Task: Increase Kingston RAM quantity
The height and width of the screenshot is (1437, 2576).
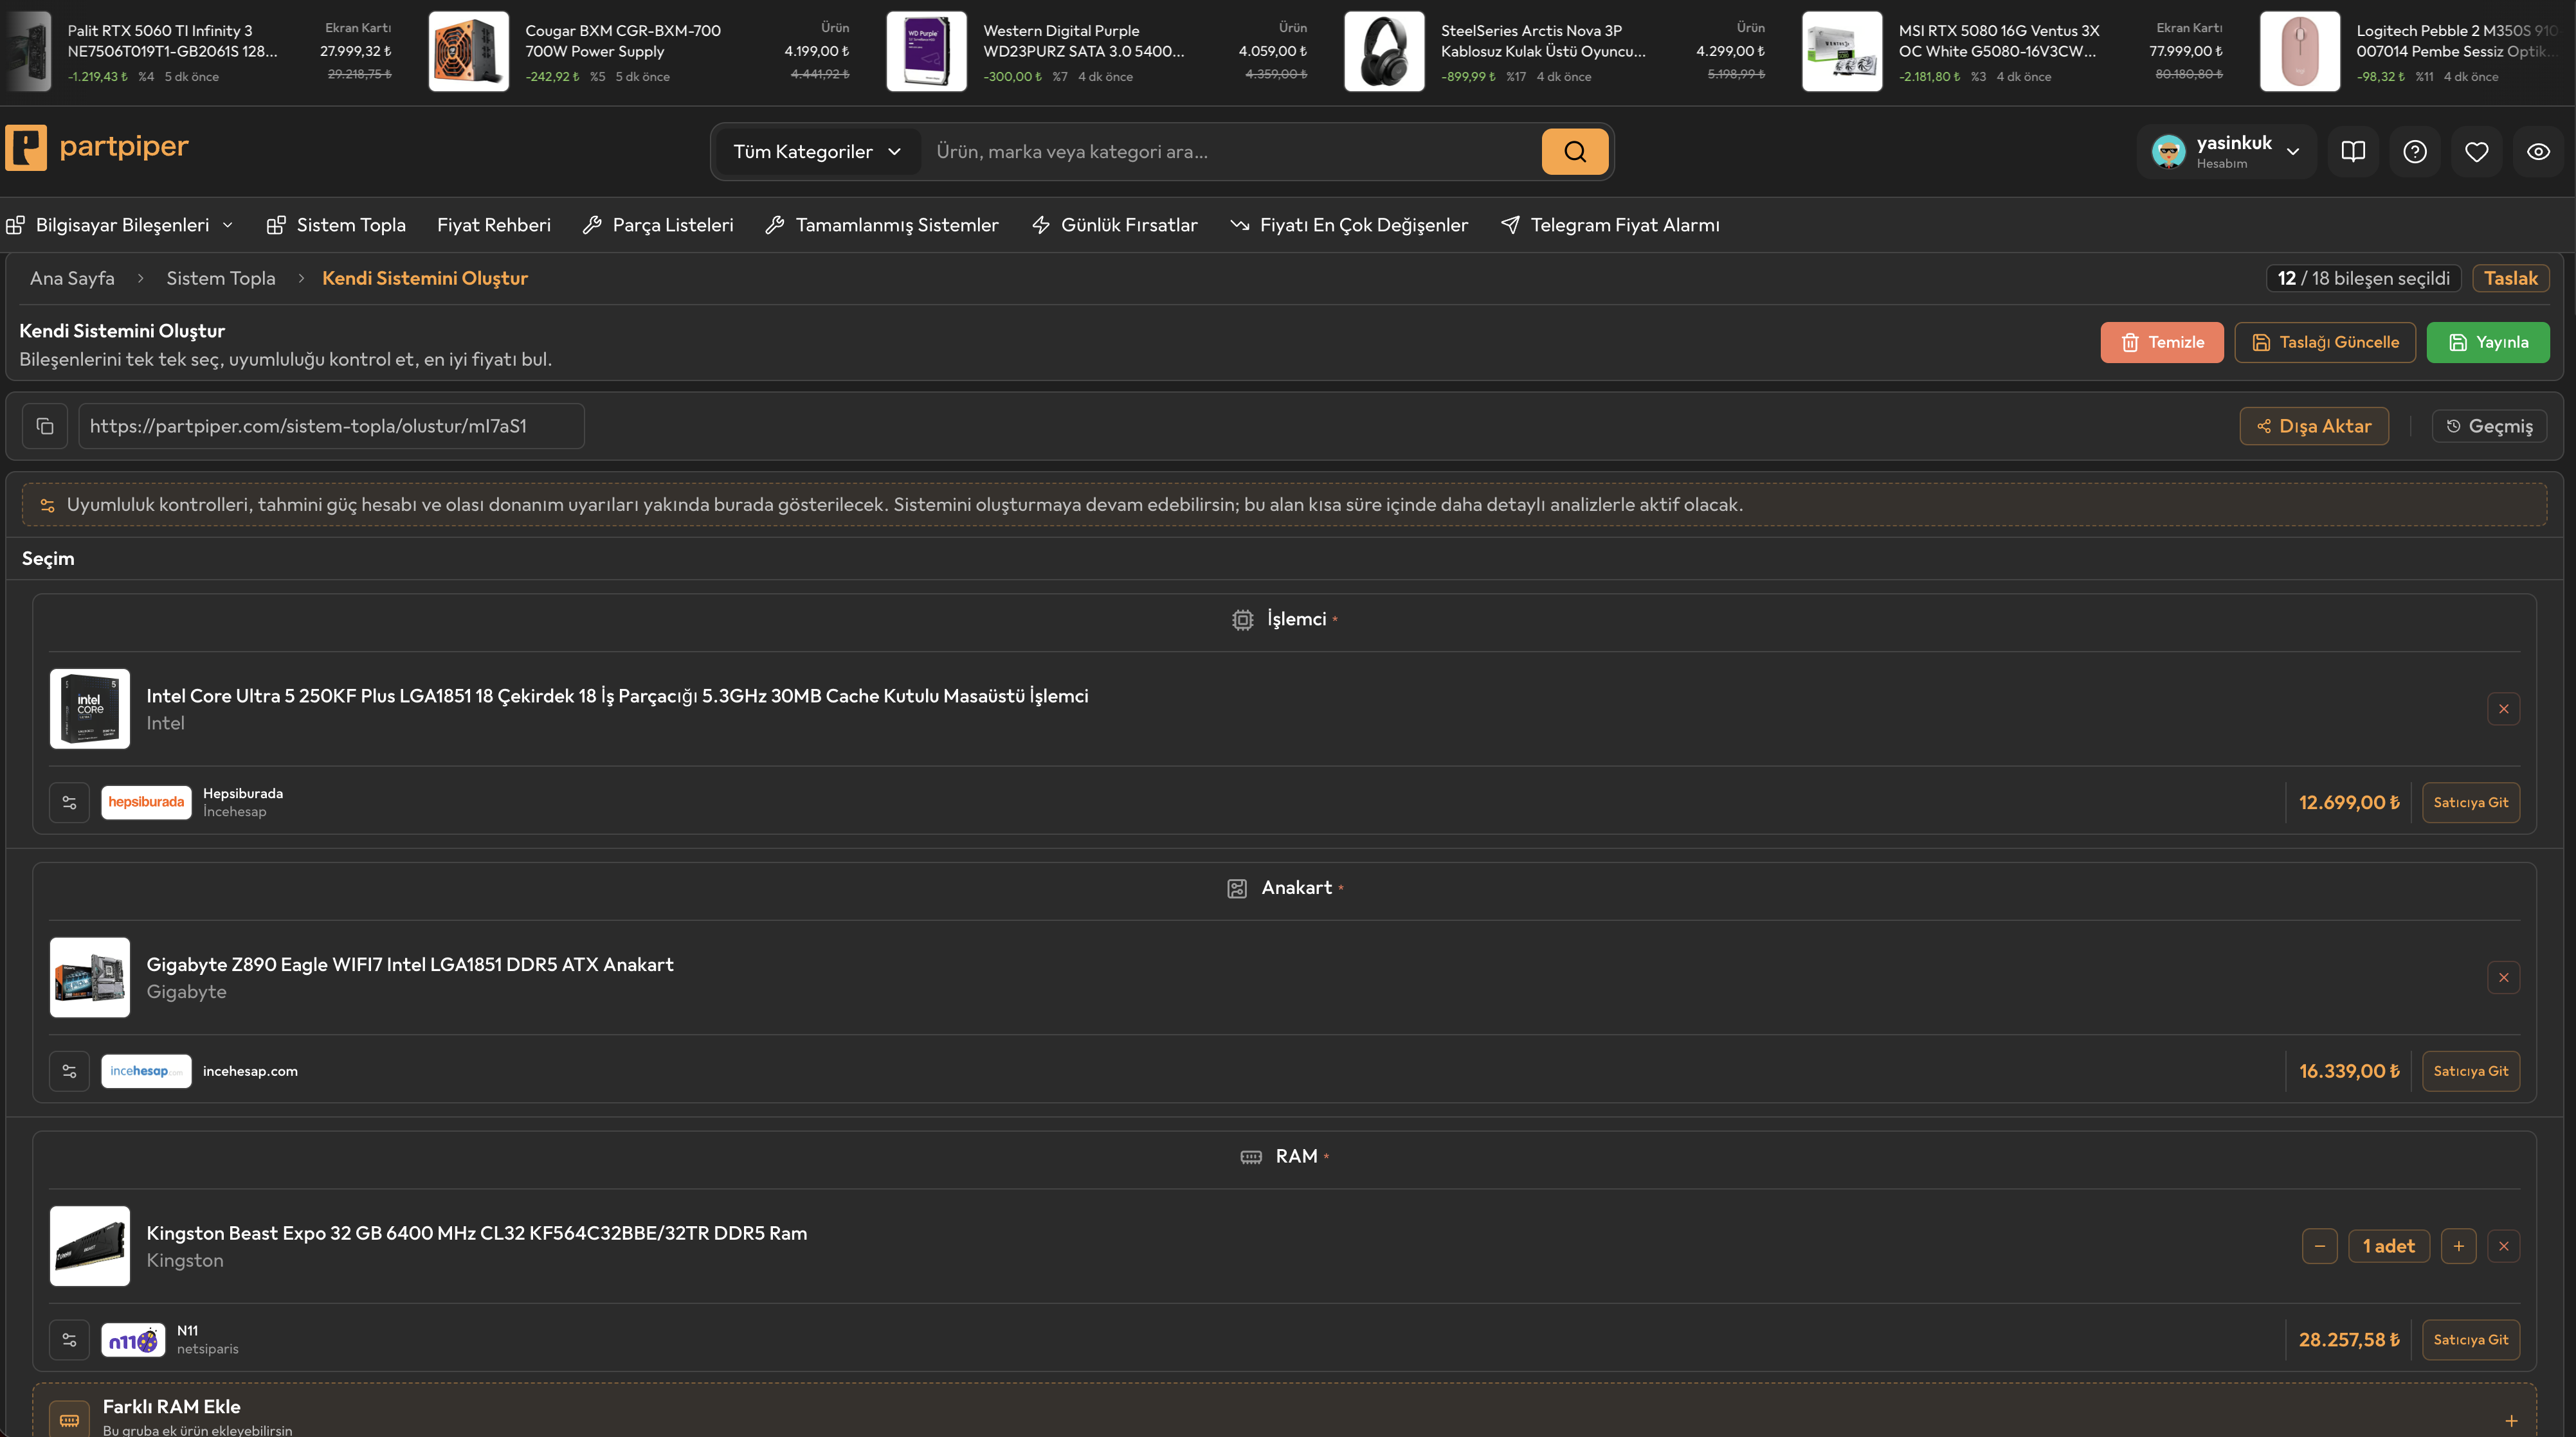Action: click(2458, 1246)
